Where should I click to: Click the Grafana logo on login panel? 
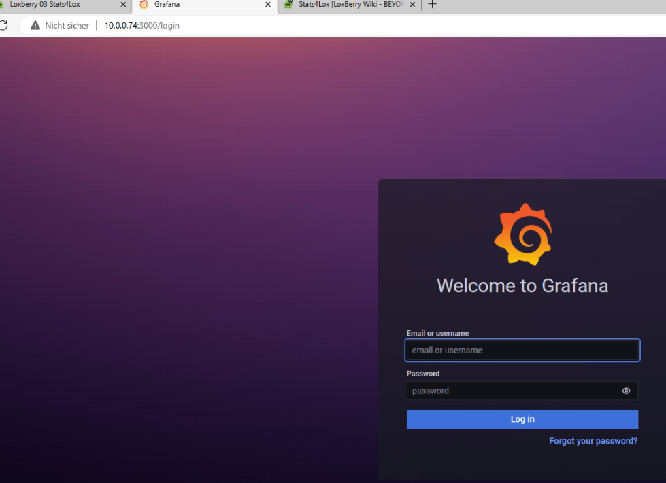(523, 234)
